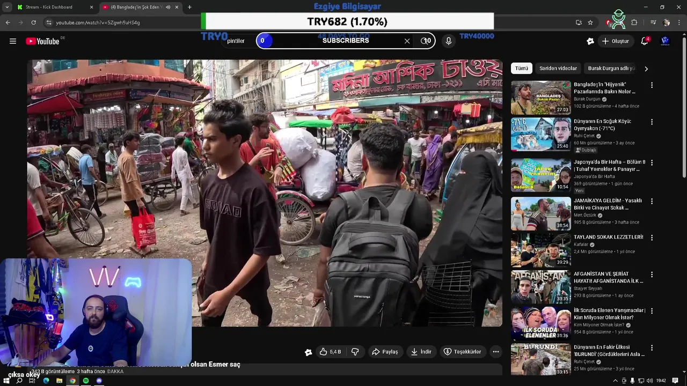687x386 pixels.
Task: Install app icon in address bar
Action: click(579, 23)
